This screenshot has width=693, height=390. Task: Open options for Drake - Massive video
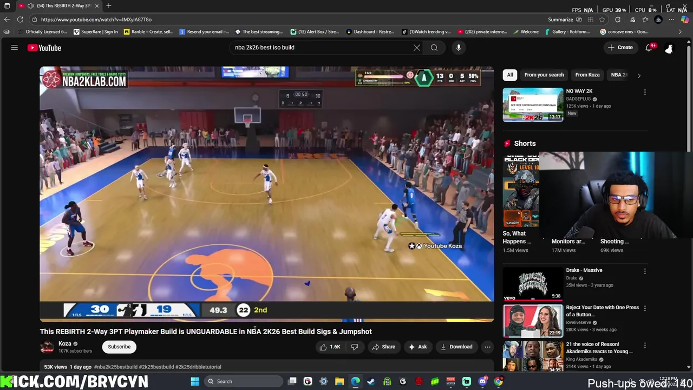coord(645,271)
